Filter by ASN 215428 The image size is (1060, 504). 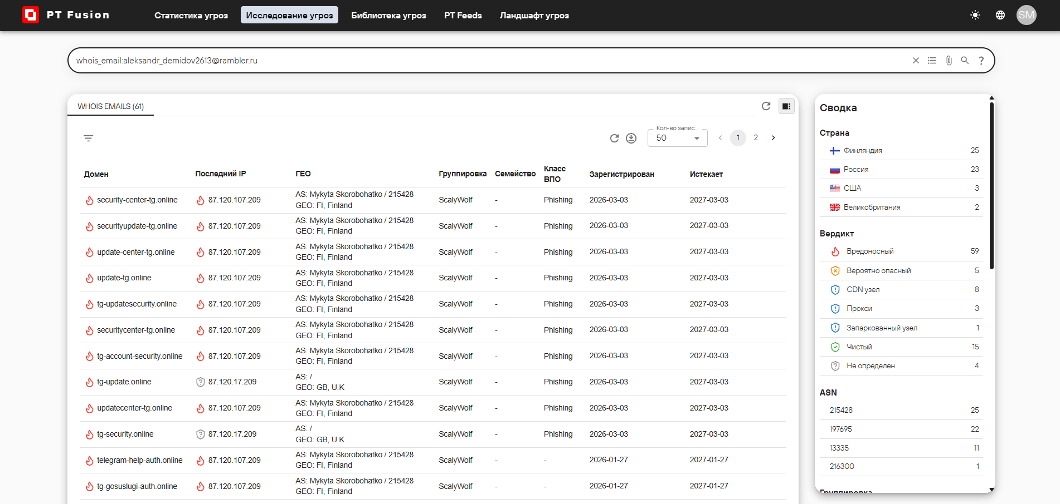[902, 411]
